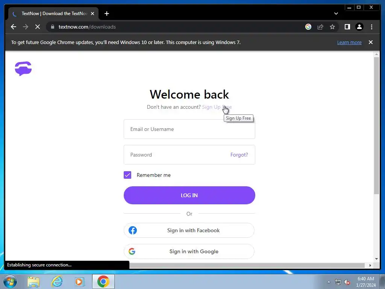
Task: Stop page loading with the X button
Action: click(x=38, y=27)
